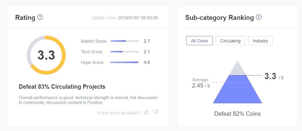Click the Defeat 83% Circulating Projects heading
Viewport: 302px width, 131px height.
pos(62,87)
